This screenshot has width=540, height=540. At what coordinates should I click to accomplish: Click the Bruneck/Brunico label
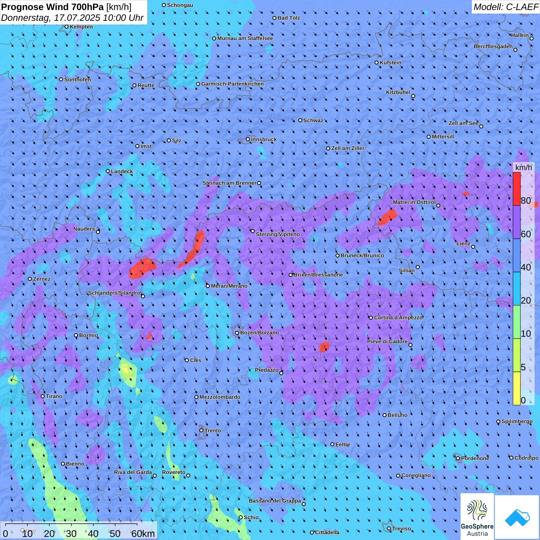362,255
